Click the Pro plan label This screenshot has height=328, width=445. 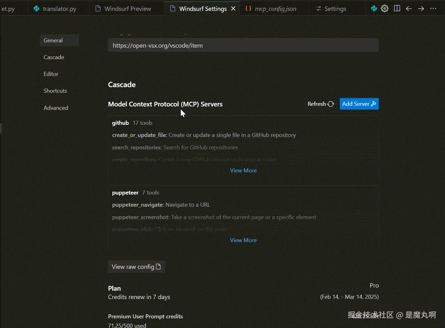[374, 285]
